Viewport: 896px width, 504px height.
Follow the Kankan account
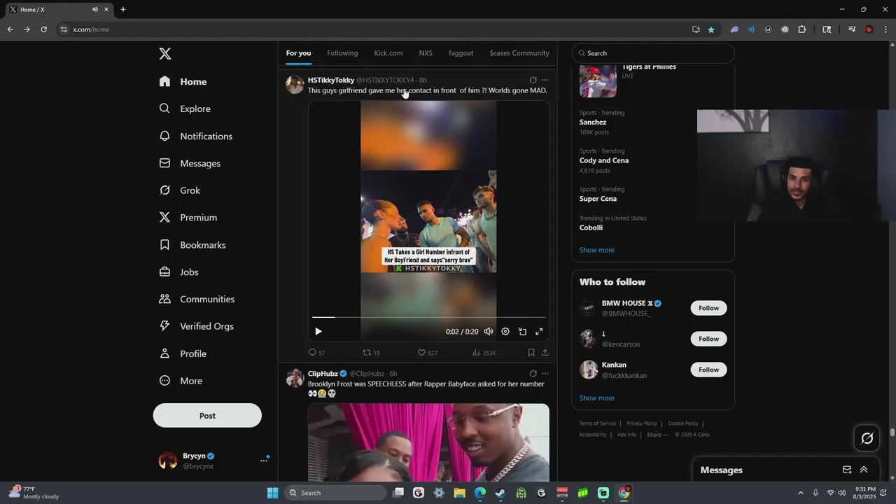(x=708, y=370)
